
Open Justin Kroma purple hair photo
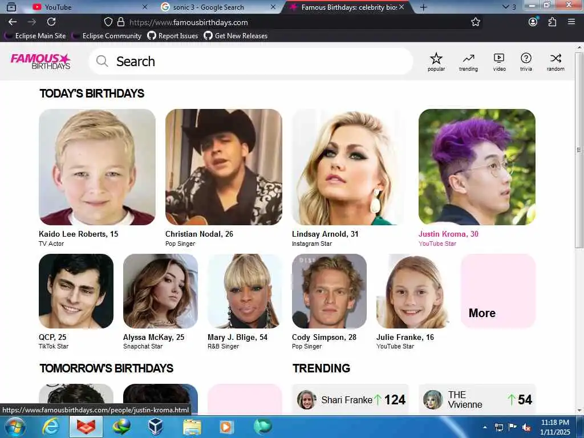pos(477,167)
